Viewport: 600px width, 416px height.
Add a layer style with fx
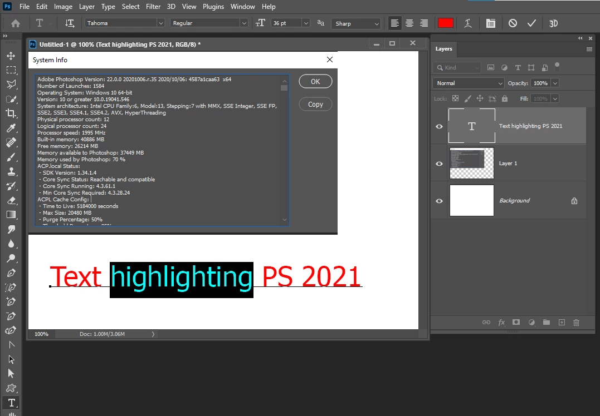(501, 323)
